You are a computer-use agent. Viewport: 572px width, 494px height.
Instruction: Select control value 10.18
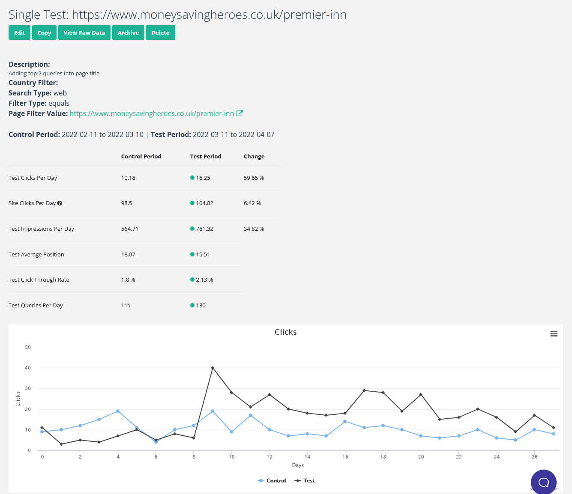128,178
